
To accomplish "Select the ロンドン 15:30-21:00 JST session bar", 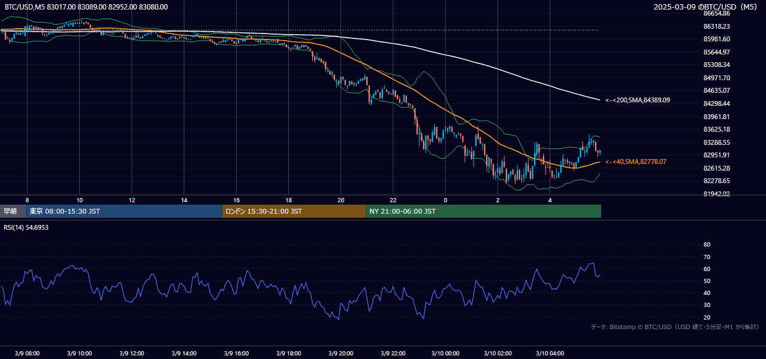I will [294, 211].
